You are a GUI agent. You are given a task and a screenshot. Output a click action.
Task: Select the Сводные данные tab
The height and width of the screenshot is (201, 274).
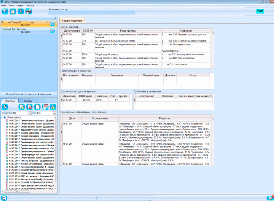point(72,21)
